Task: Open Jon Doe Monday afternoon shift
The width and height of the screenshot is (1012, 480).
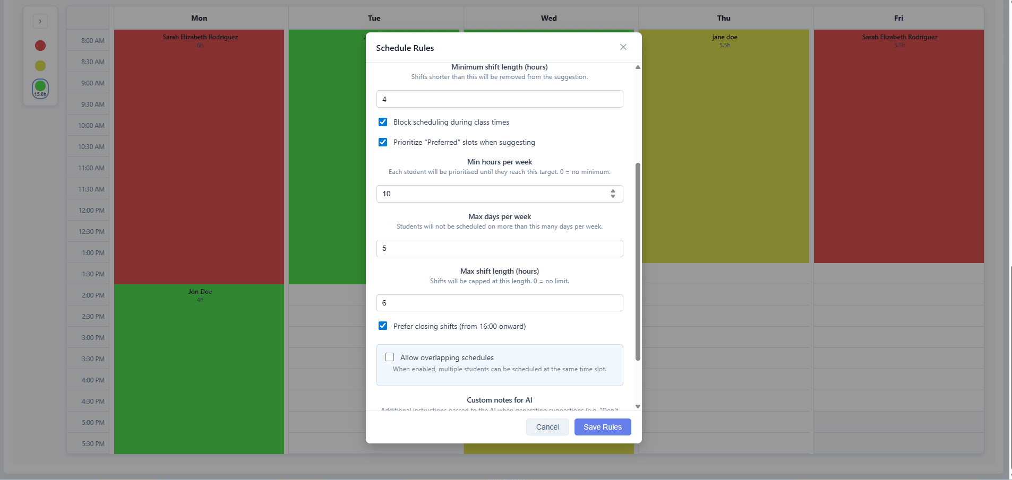Action: 199,369
